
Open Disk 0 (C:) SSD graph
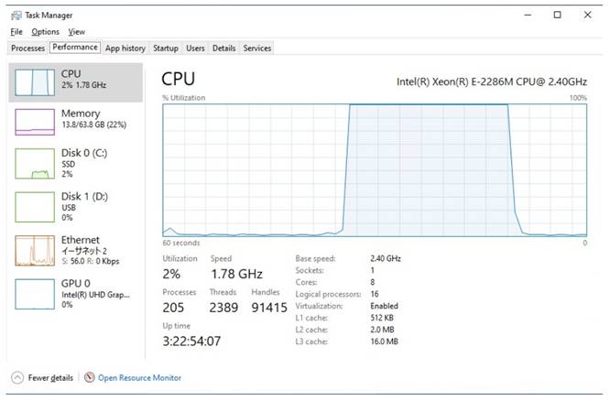35,164
